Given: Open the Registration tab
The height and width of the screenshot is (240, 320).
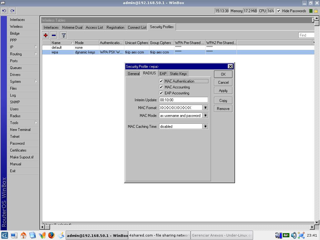Looking at the screenshot, I should 115,27.
